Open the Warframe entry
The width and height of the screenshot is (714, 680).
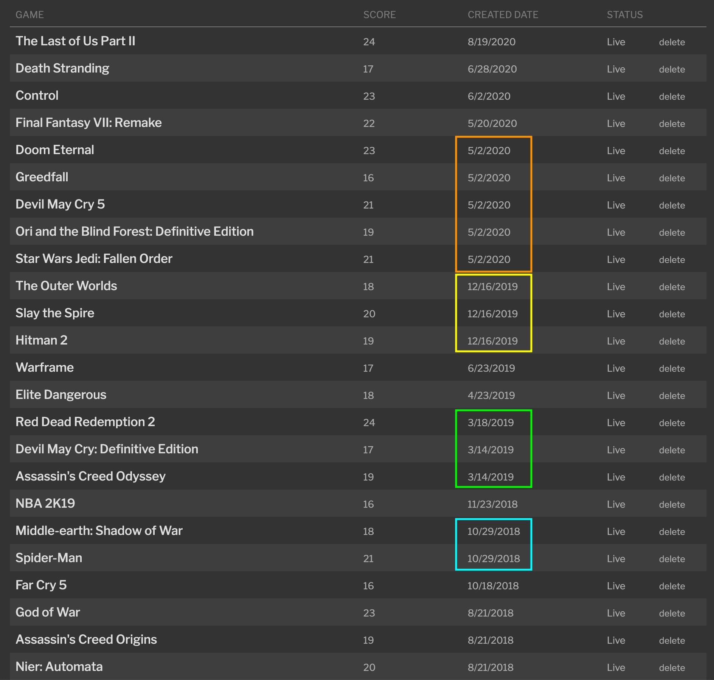click(x=45, y=368)
